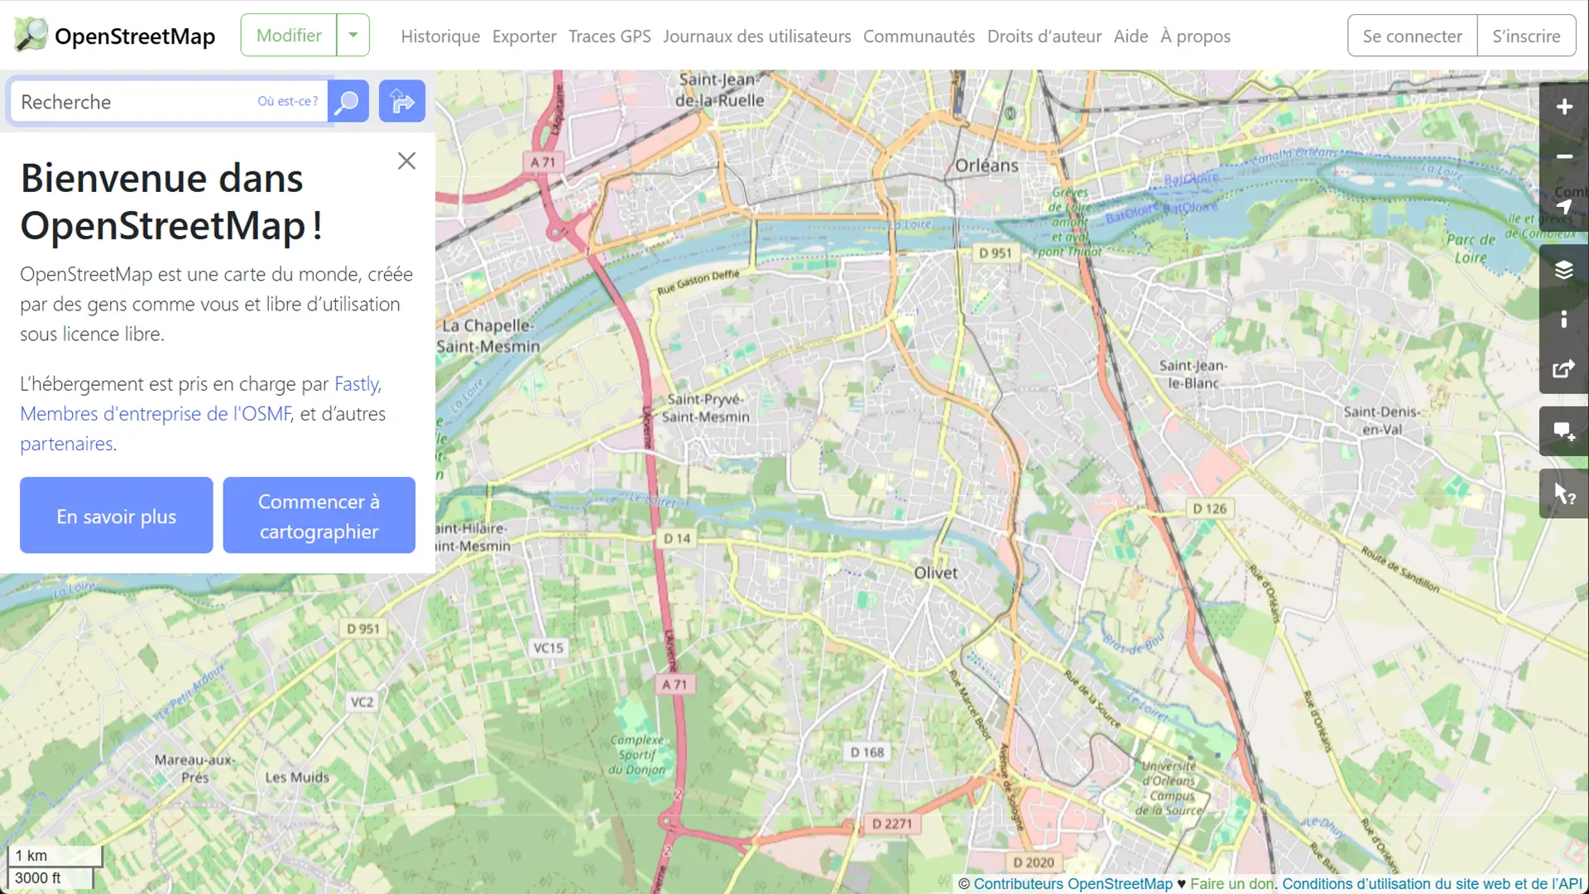
Task: Click the Saint-Pryvé-Saint-Mesmin map label
Action: click(705, 408)
